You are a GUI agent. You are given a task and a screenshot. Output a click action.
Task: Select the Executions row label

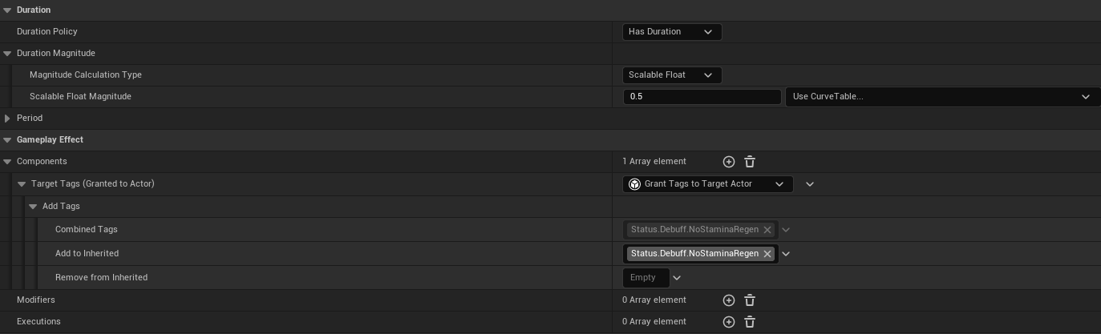click(38, 322)
